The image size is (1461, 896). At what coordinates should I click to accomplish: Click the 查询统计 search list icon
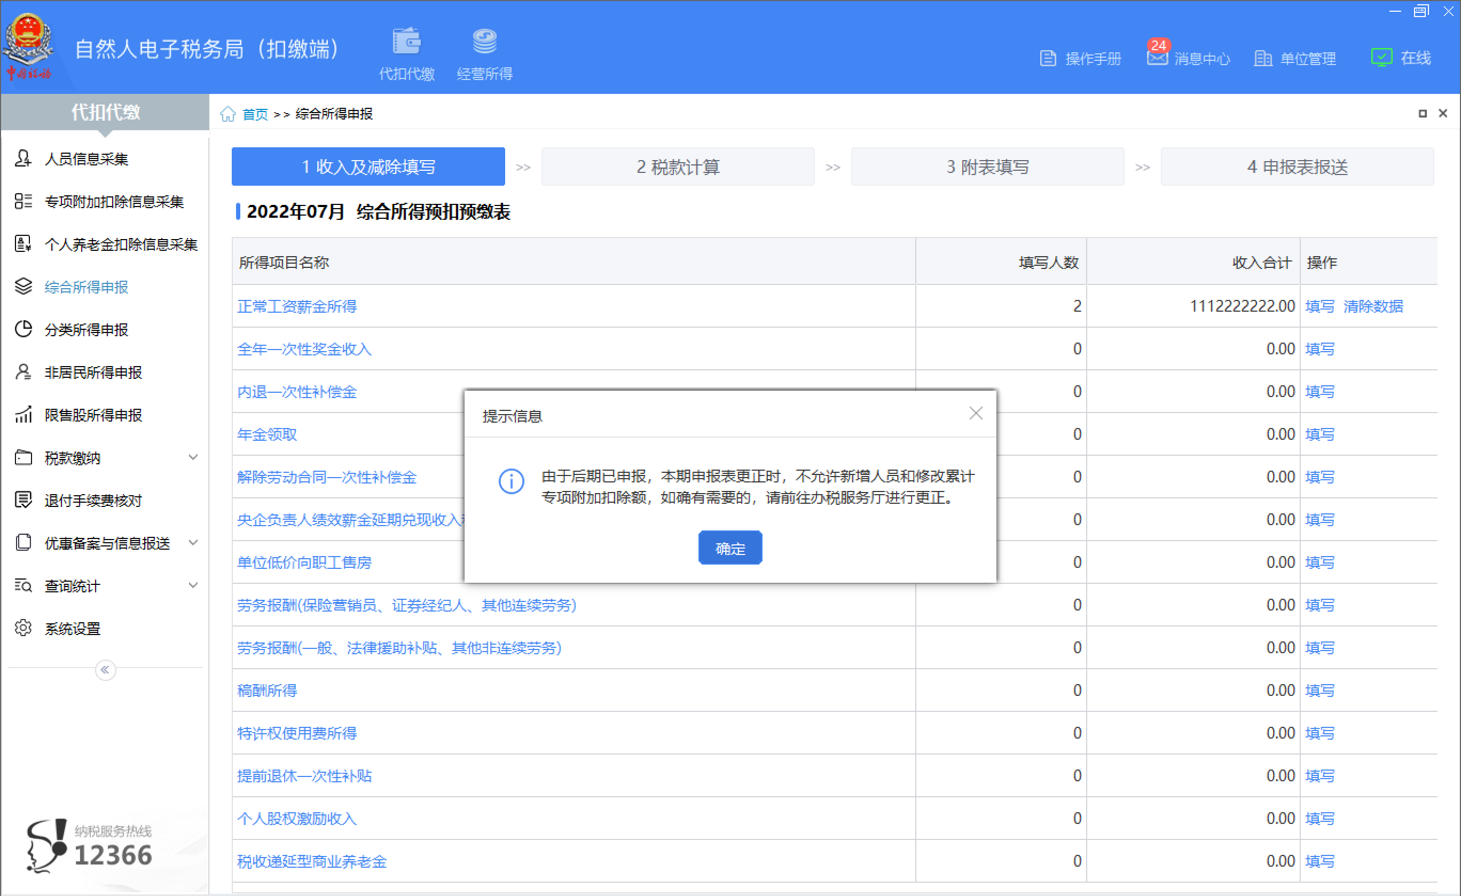point(23,585)
